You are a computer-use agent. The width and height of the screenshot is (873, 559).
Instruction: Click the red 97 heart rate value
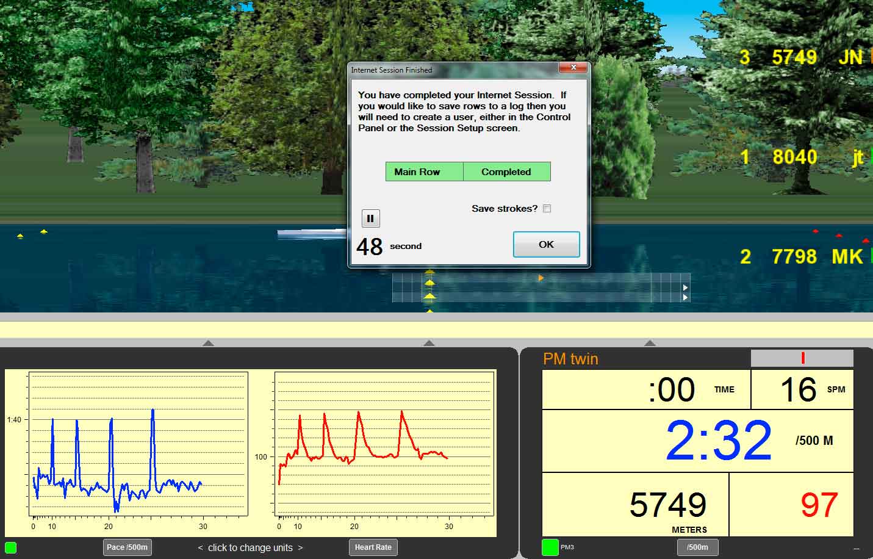tap(819, 505)
